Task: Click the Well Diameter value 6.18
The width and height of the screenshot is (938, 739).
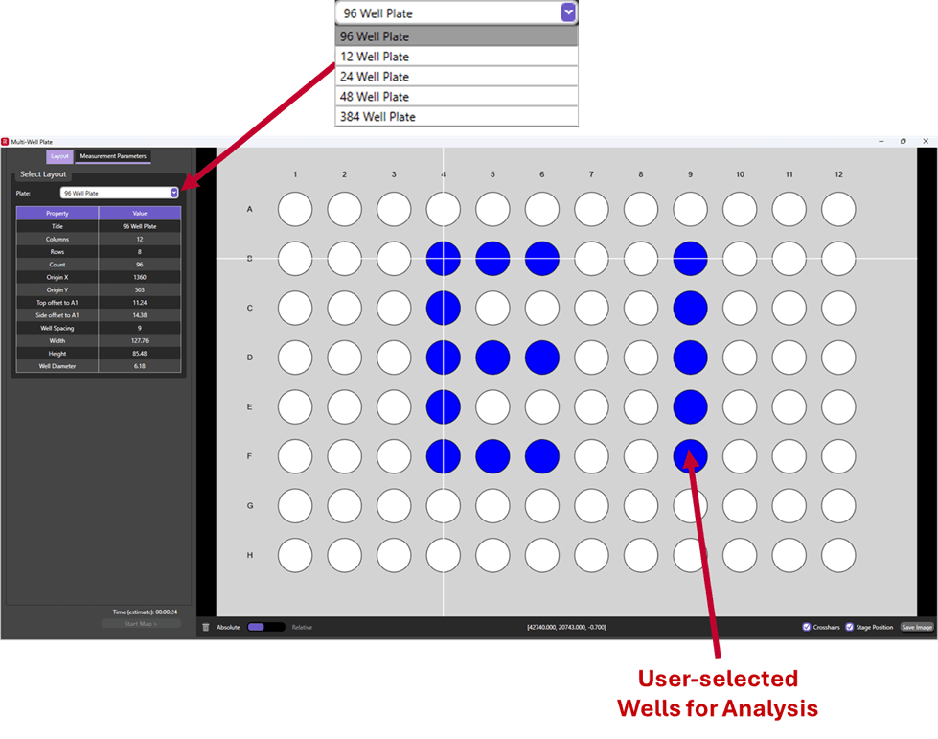Action: tap(140, 366)
